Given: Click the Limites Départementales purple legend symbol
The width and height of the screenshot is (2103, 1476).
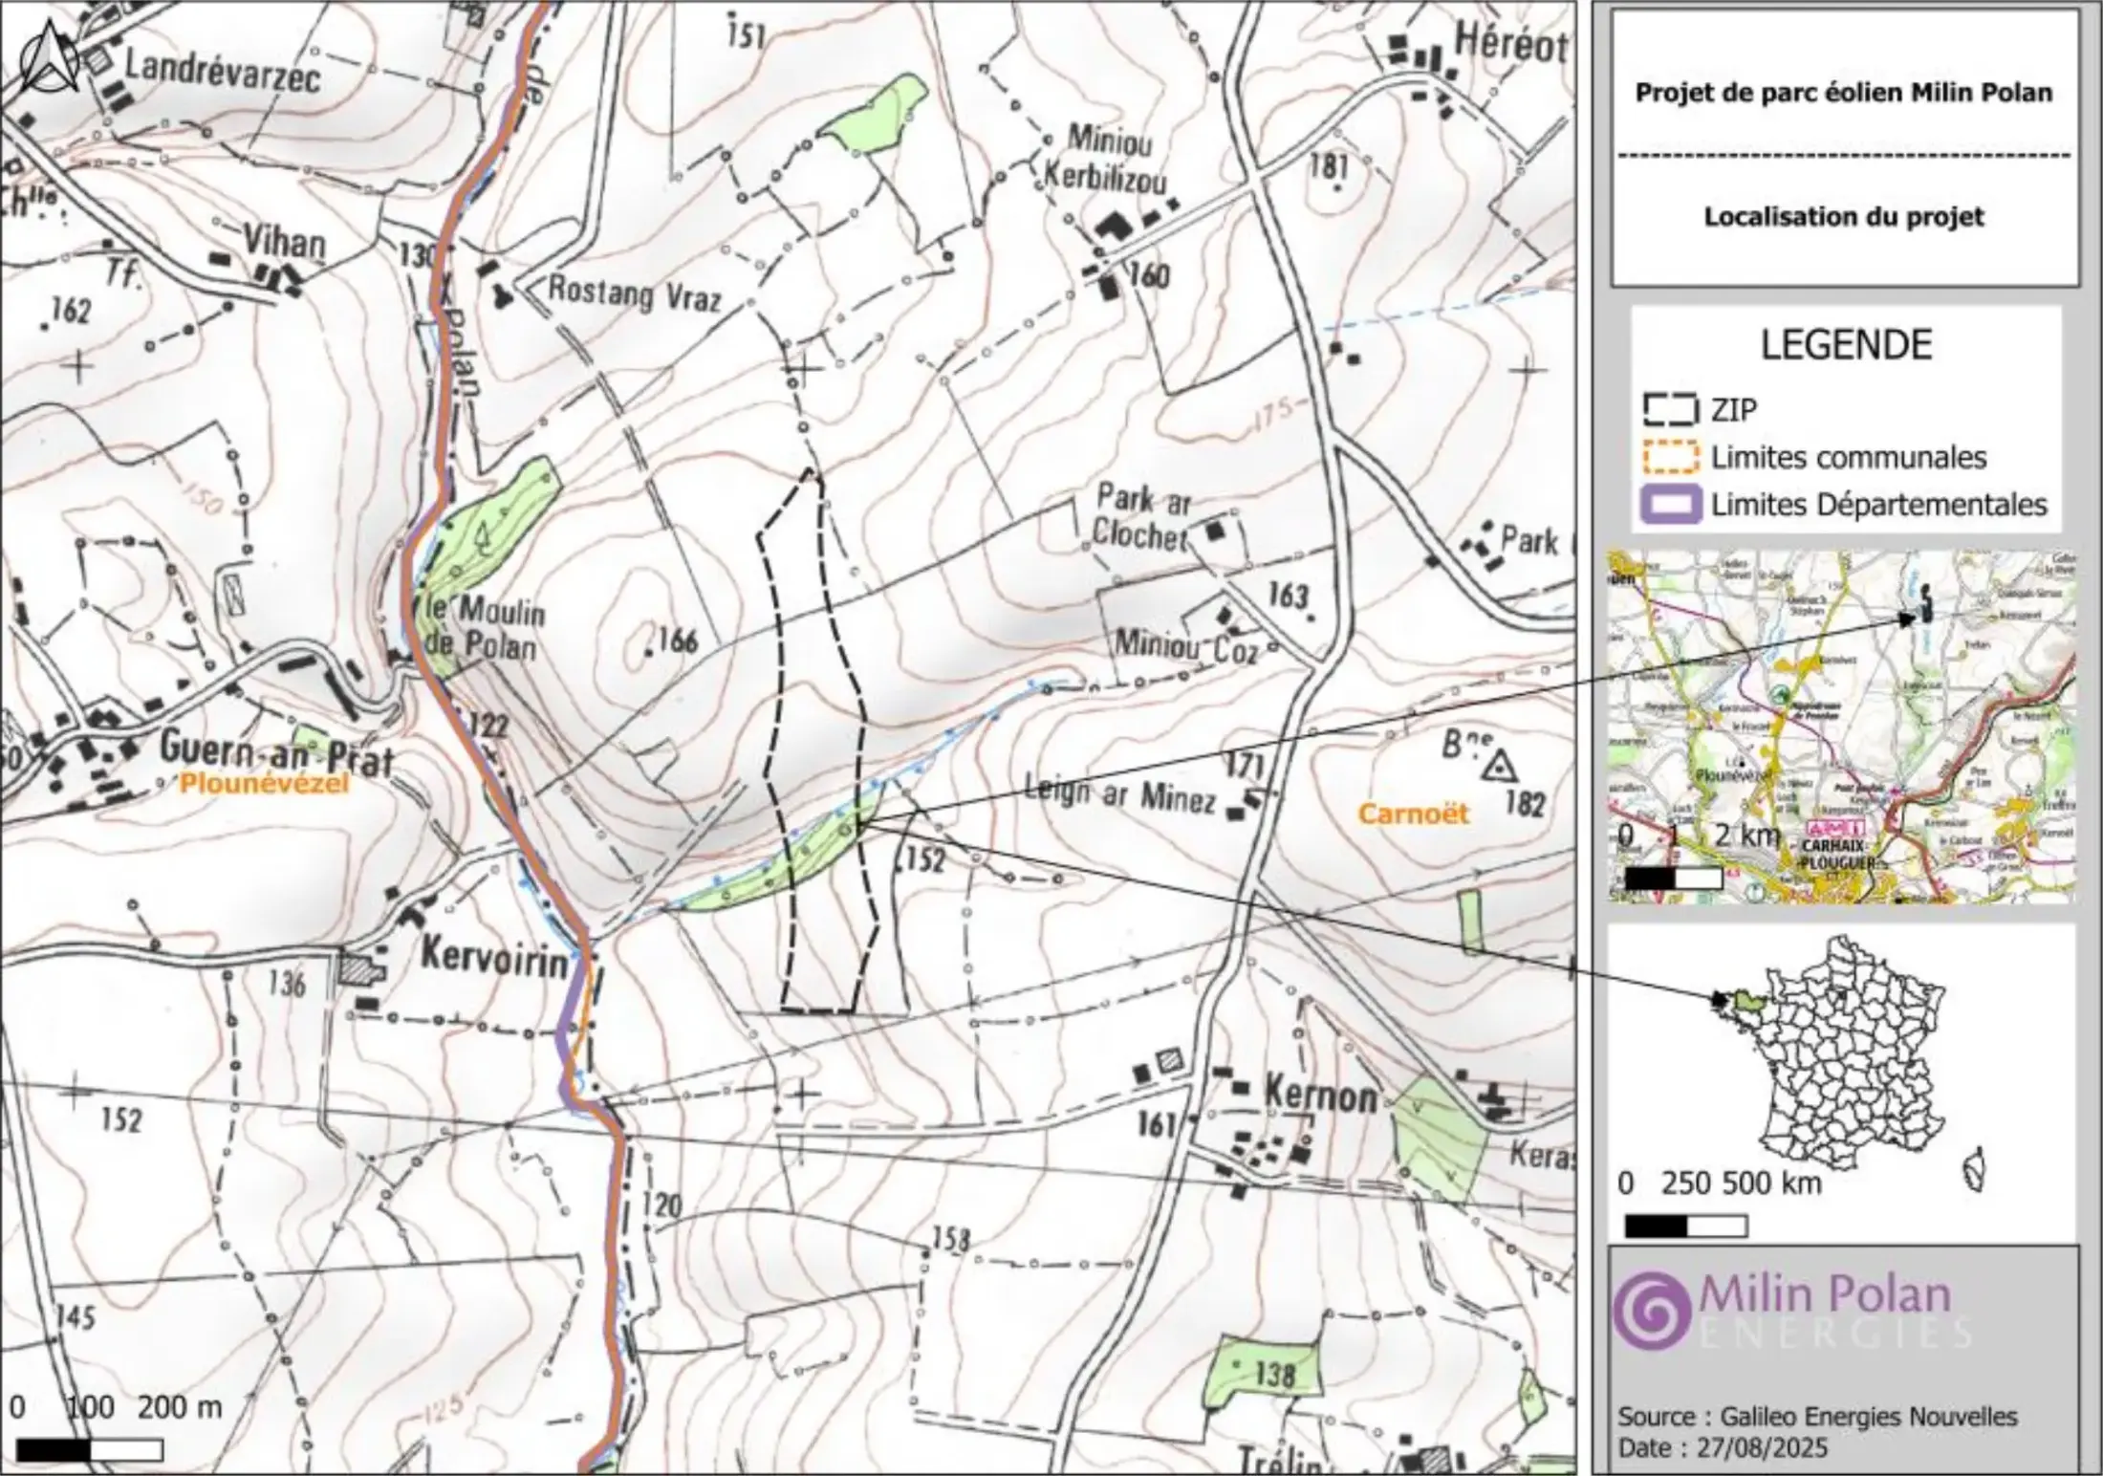Looking at the screenshot, I should [x=1670, y=504].
